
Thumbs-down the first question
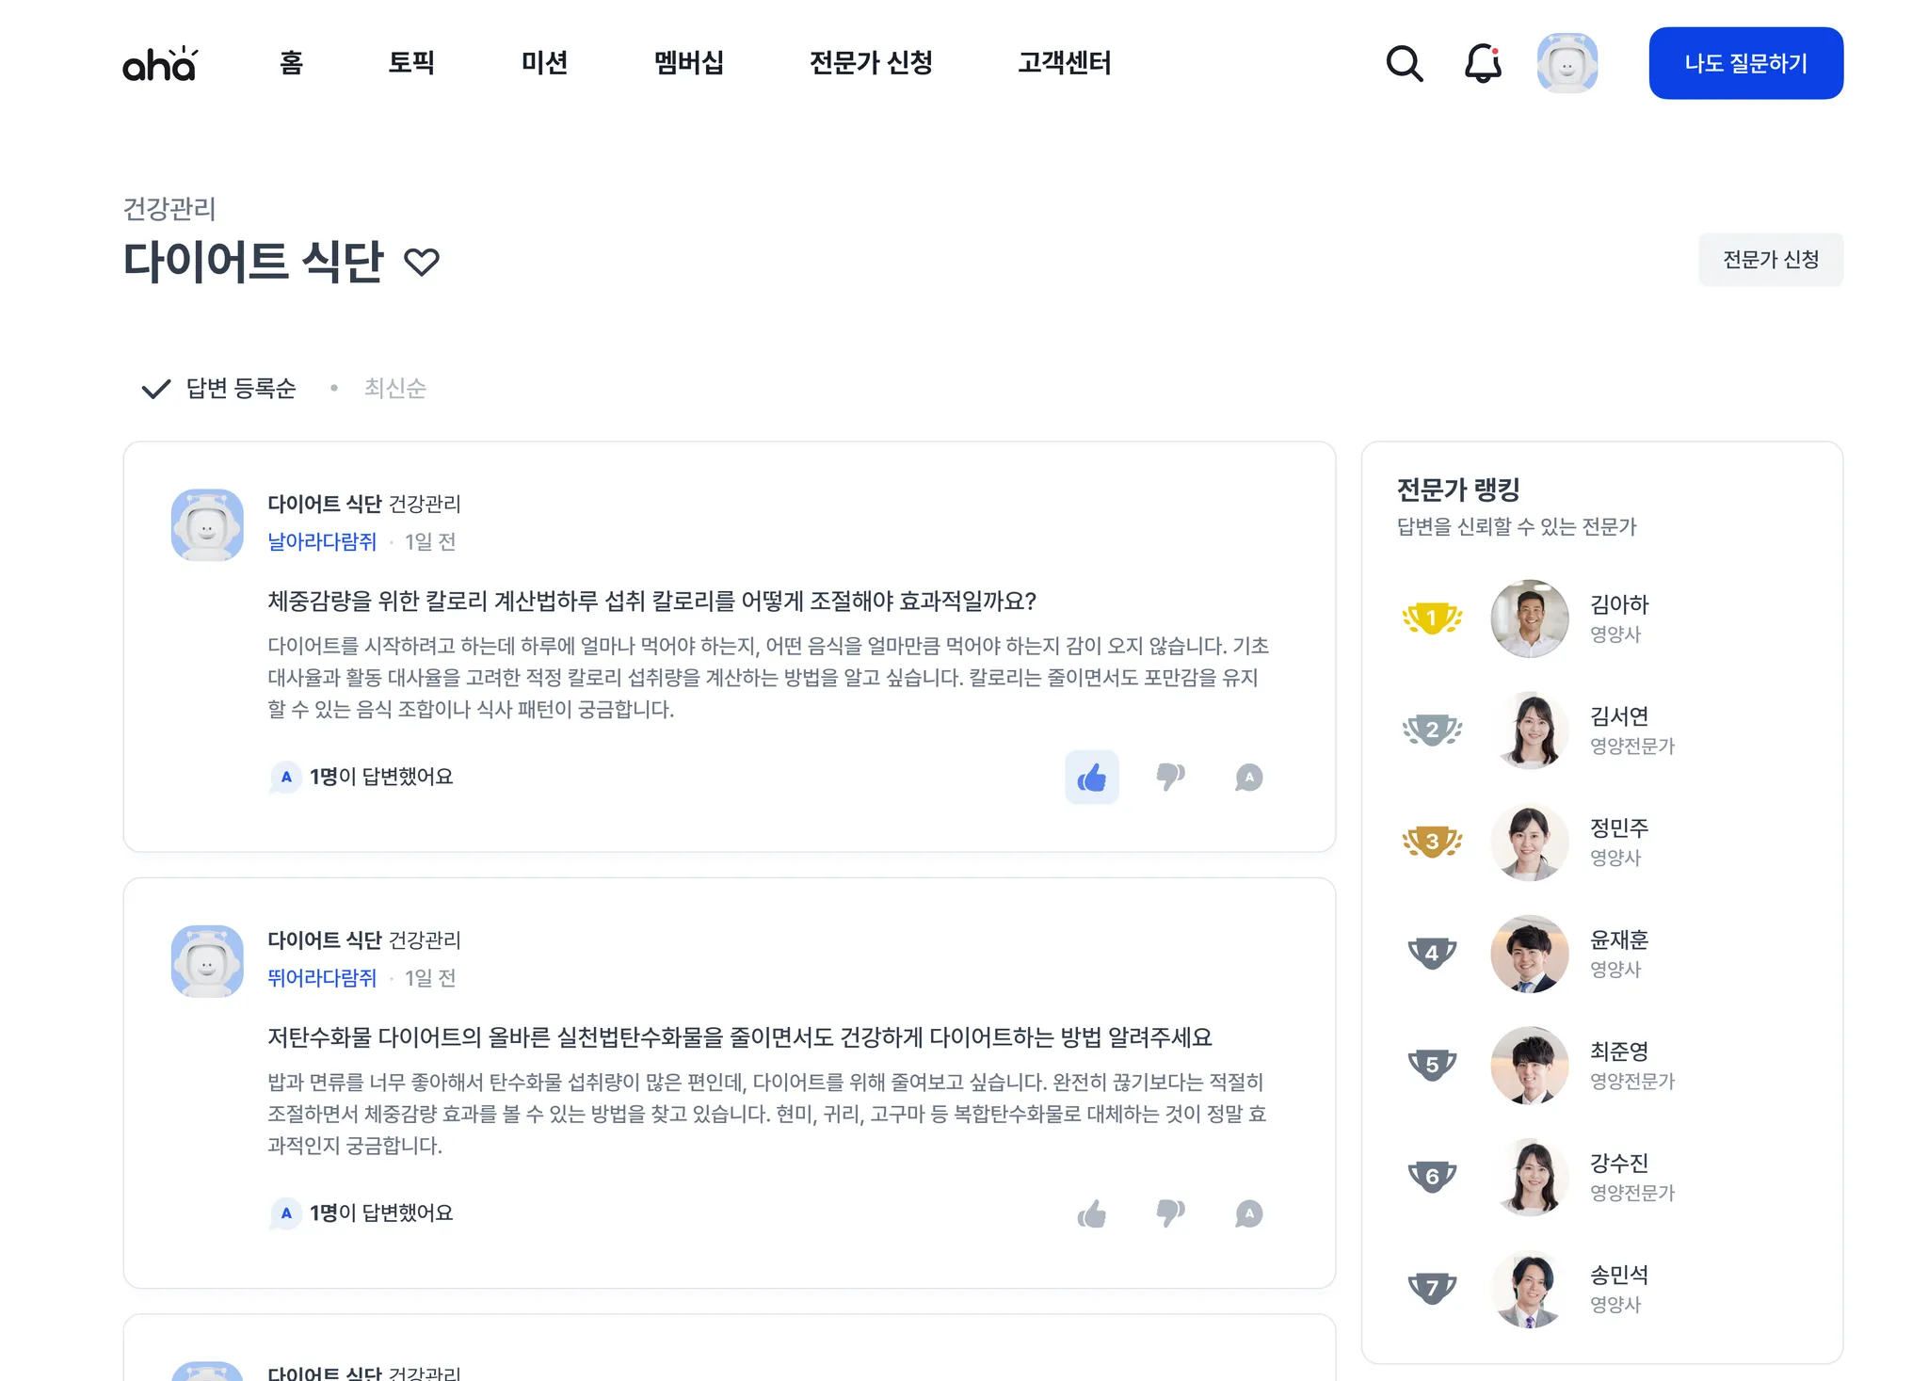coord(1170,777)
